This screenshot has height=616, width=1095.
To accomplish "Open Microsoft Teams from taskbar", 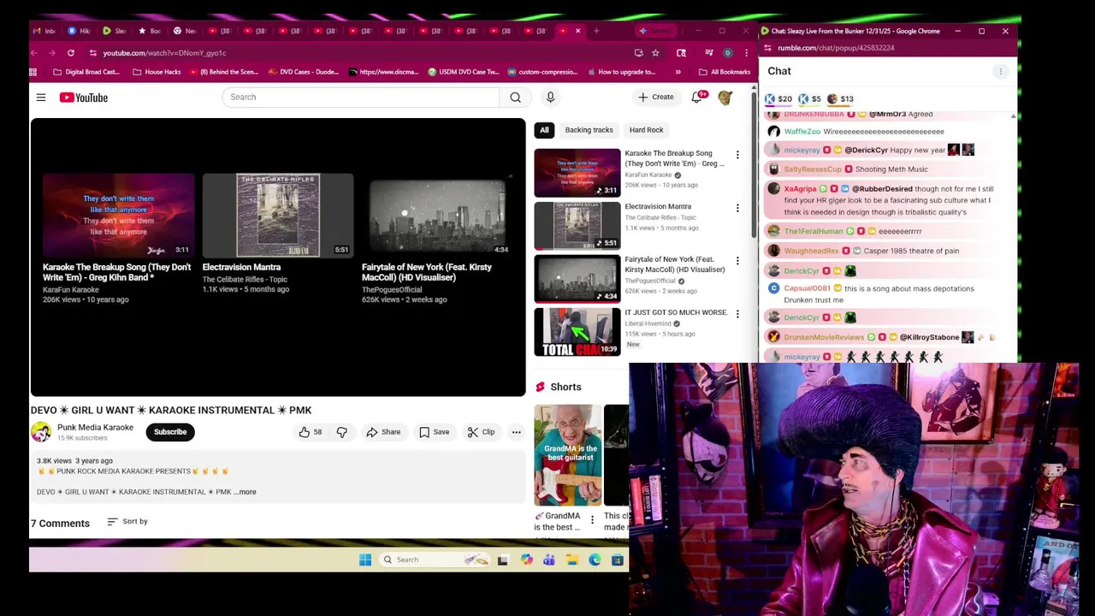I will pyautogui.click(x=549, y=560).
